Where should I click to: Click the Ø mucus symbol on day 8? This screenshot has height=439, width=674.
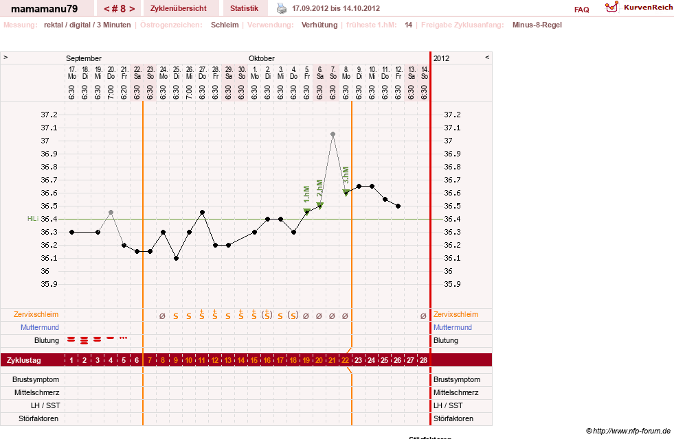pyautogui.click(x=162, y=316)
